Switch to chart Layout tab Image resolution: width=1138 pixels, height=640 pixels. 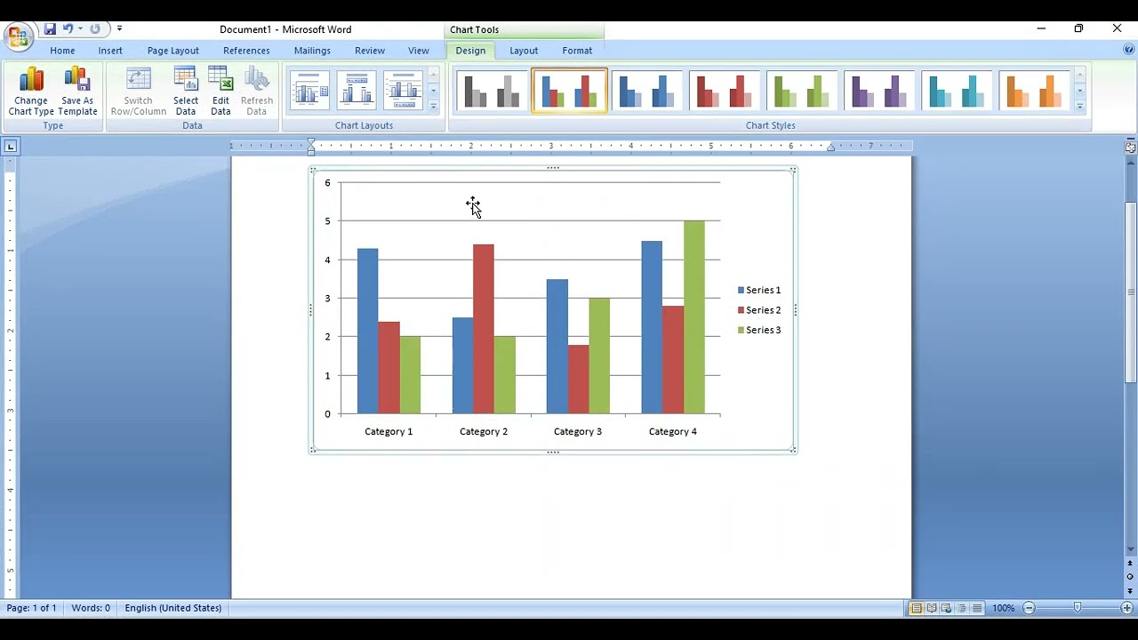pos(524,51)
